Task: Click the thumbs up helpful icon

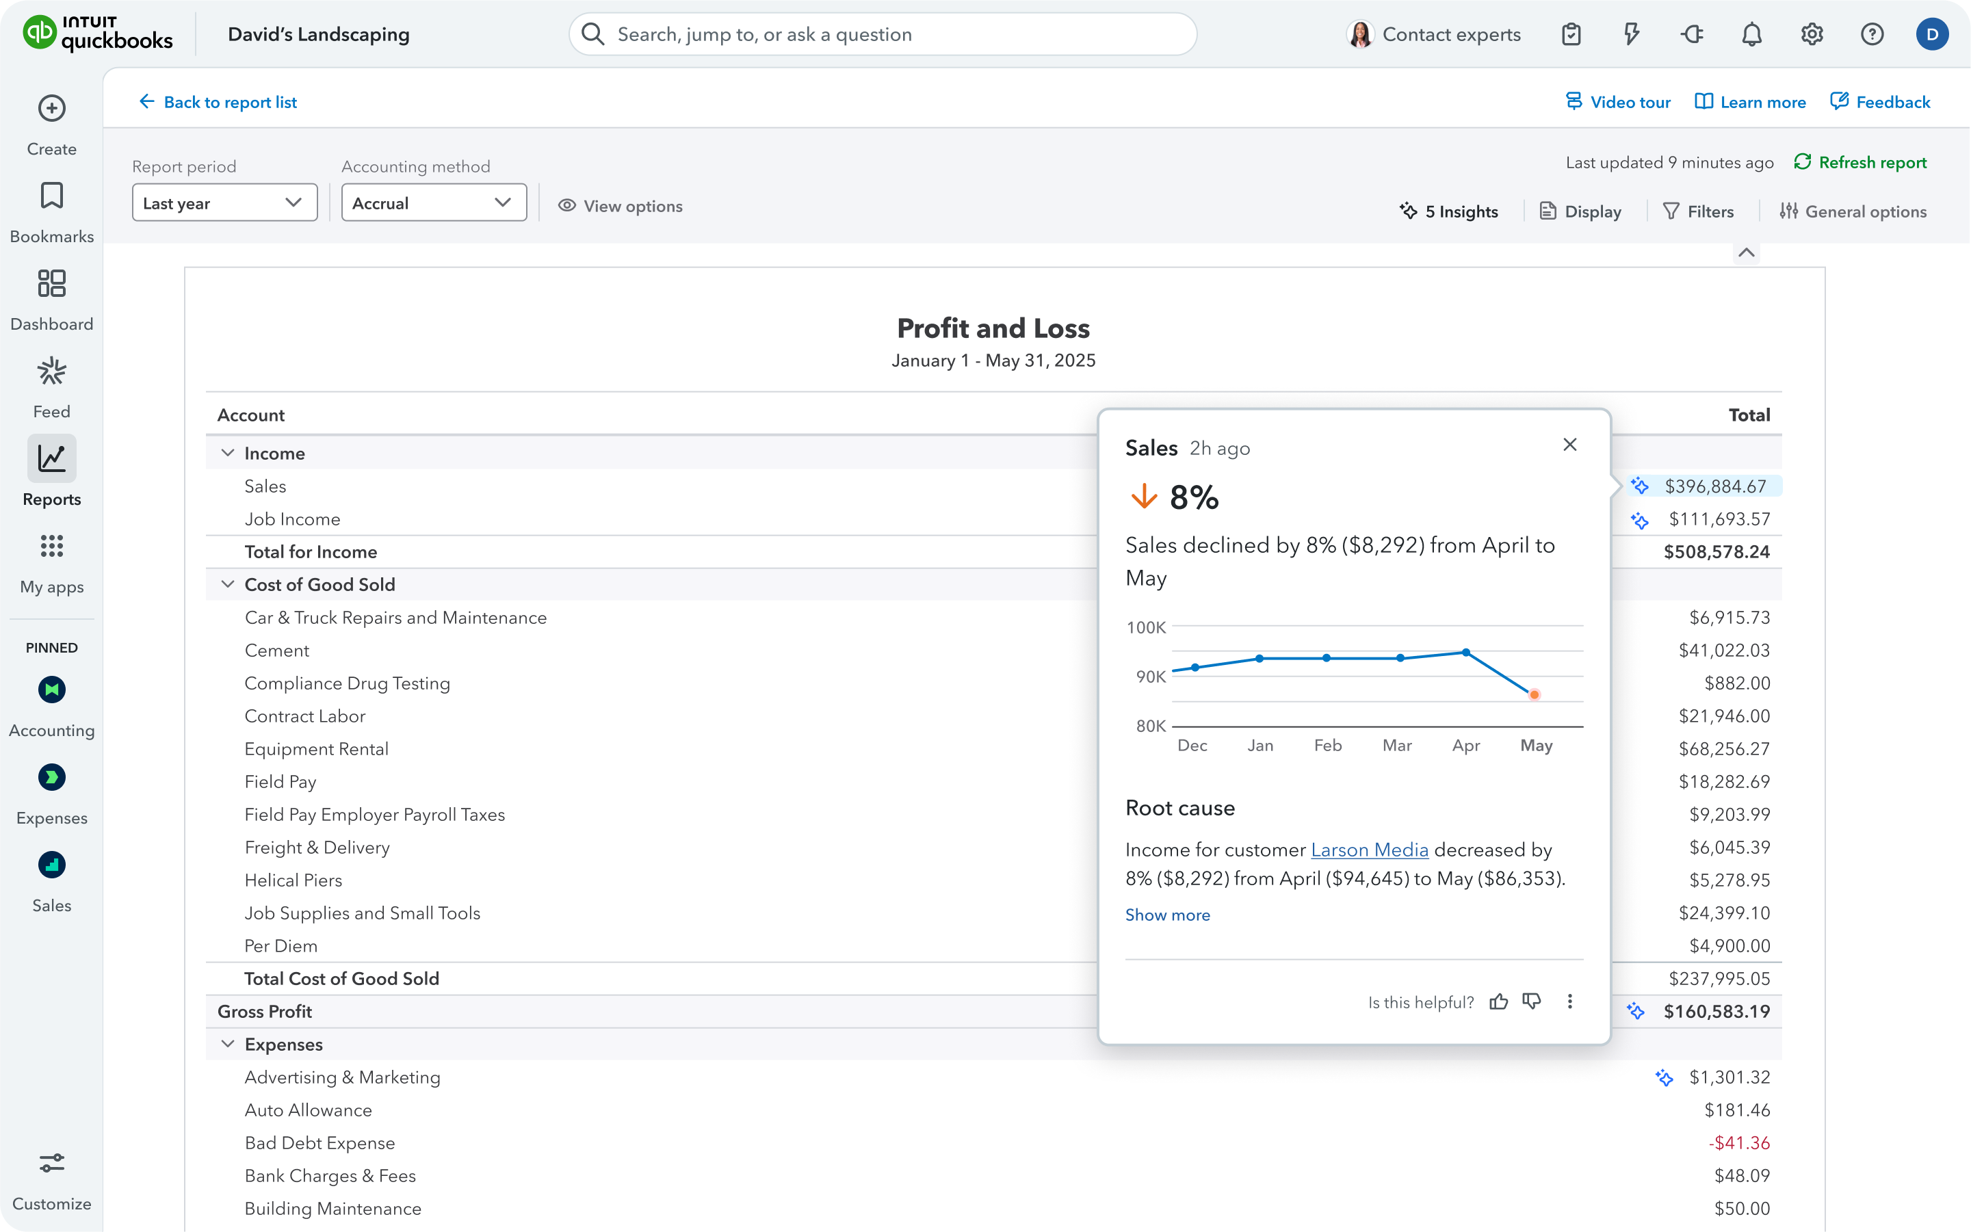Action: pyautogui.click(x=1498, y=1001)
